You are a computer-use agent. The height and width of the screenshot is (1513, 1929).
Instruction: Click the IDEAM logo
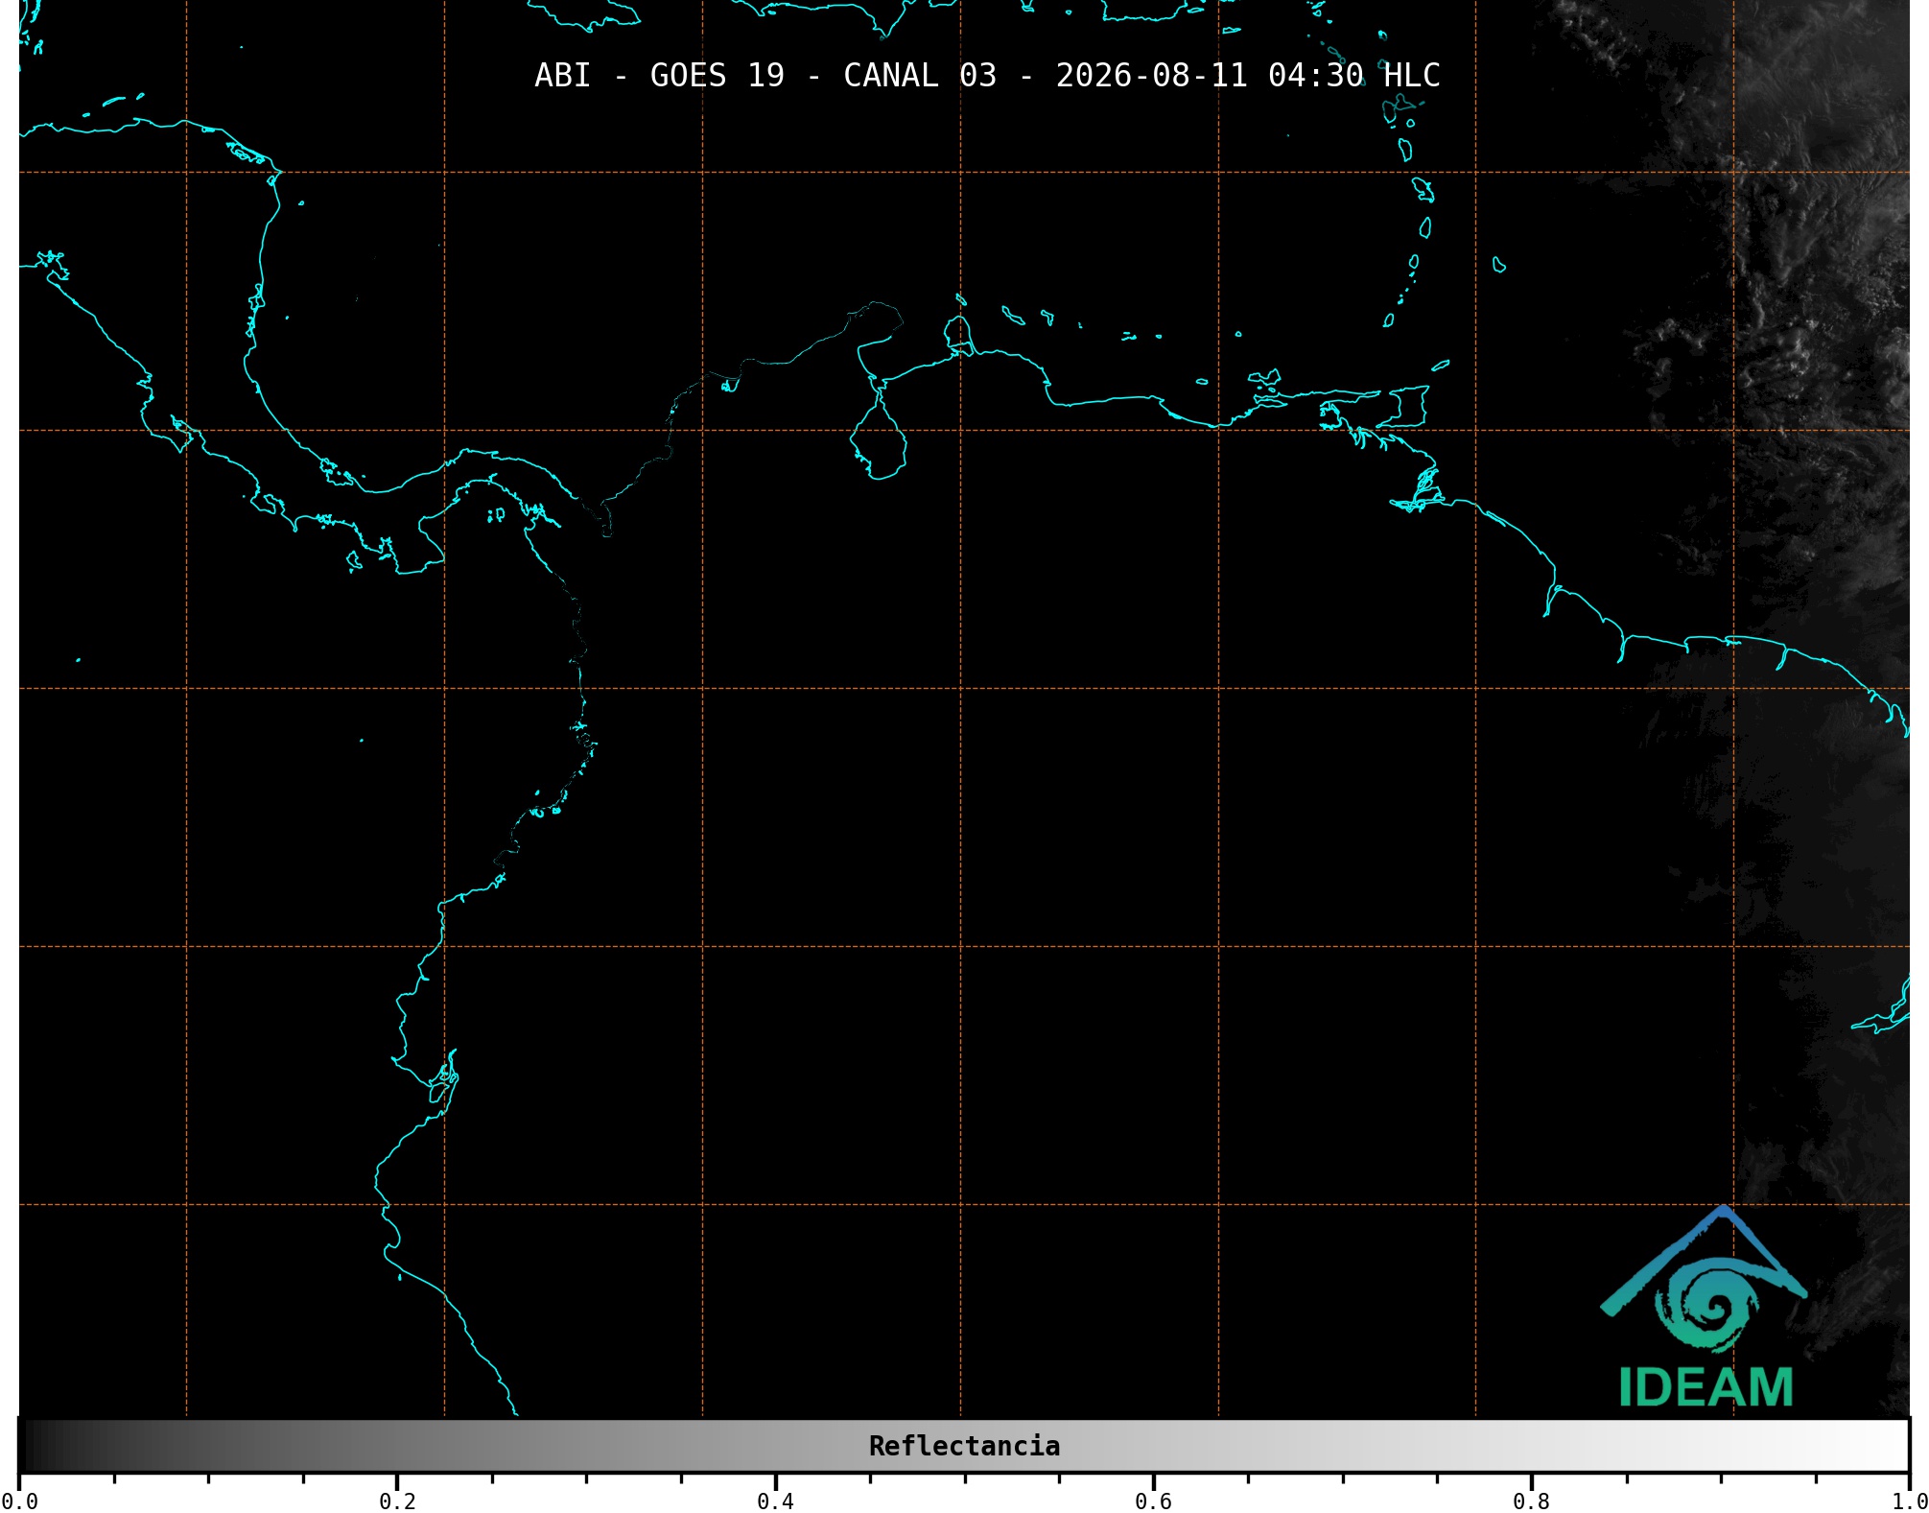[1705, 1308]
